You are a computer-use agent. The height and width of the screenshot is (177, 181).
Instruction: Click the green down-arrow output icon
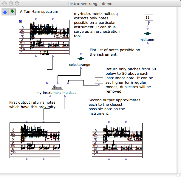[12, 12]
